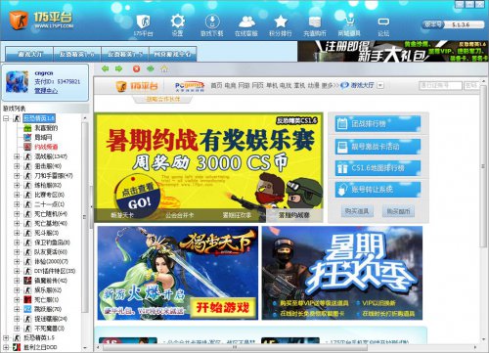Screen dimensions: 489x353
Task: Open the dropdown next to 游戏大厅 in page header
Action: point(380,85)
